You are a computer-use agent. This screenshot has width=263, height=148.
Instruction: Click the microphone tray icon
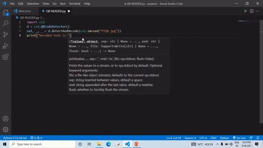[x=222, y=144]
